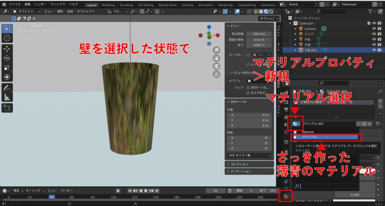Hide the Camera object via its eye icon

click(374, 29)
